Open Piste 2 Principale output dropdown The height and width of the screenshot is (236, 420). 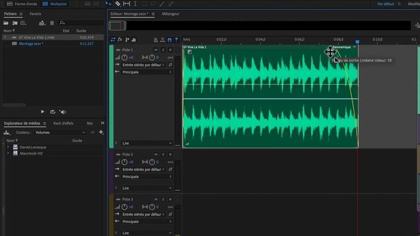(x=146, y=176)
